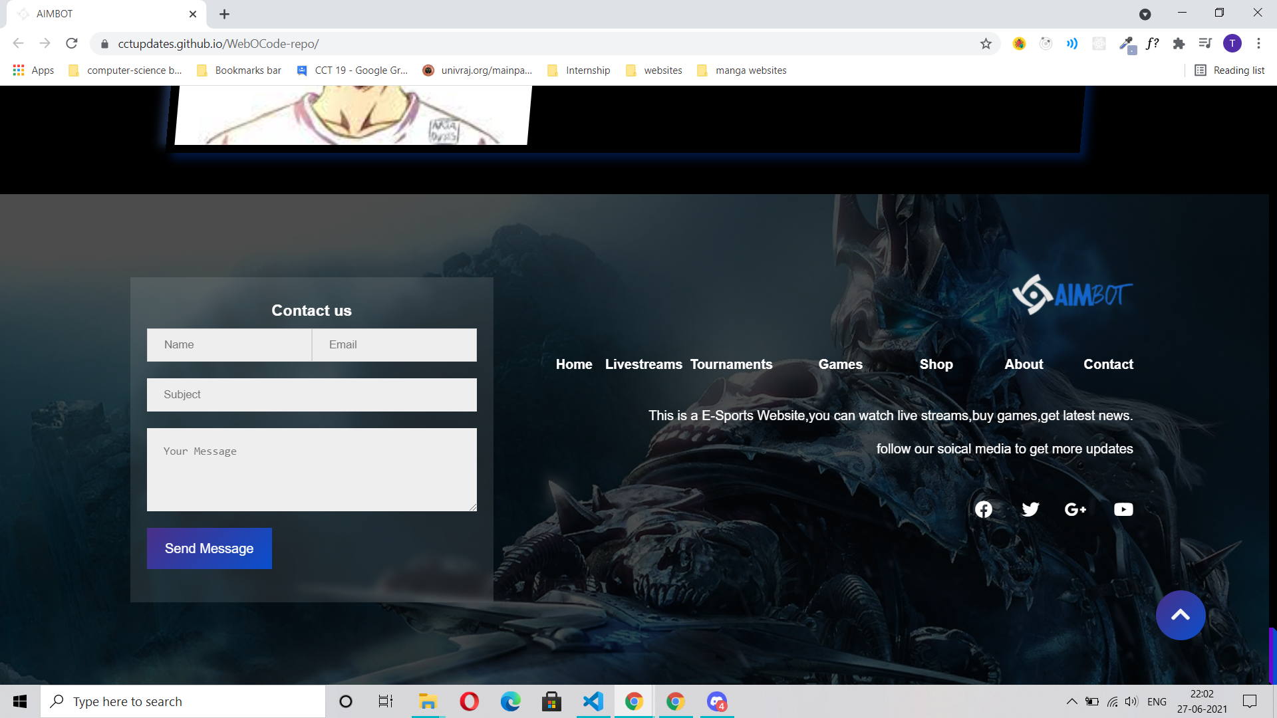Viewport: 1277px width, 718px height.
Task: Open the Twitter social media icon
Action: tap(1030, 509)
